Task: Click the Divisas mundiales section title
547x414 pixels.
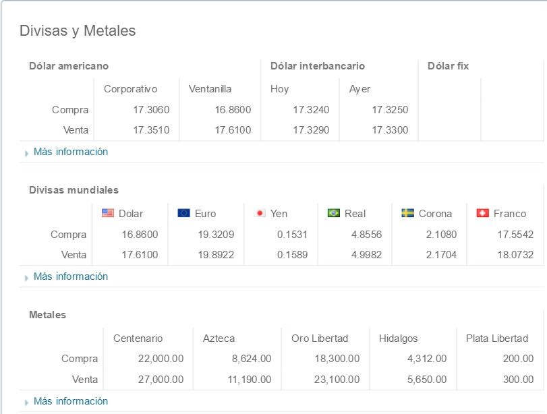Action: coord(74,191)
